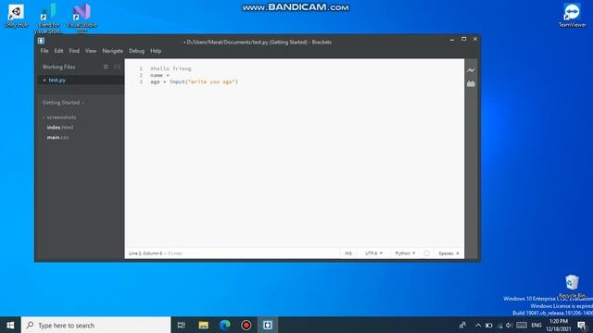Open the Help menu
This screenshot has height=333, width=593.
(x=156, y=51)
